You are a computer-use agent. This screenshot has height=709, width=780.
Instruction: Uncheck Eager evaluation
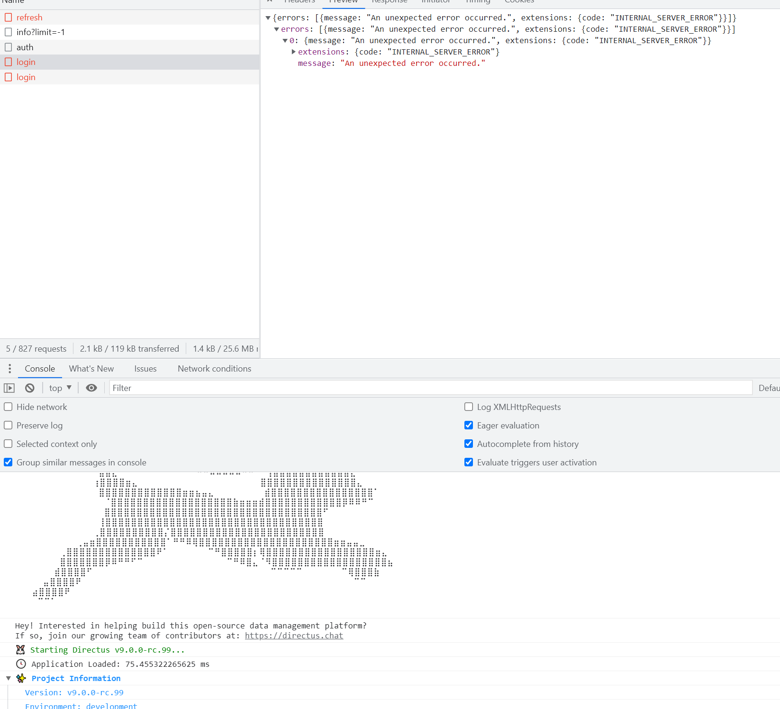(x=469, y=425)
